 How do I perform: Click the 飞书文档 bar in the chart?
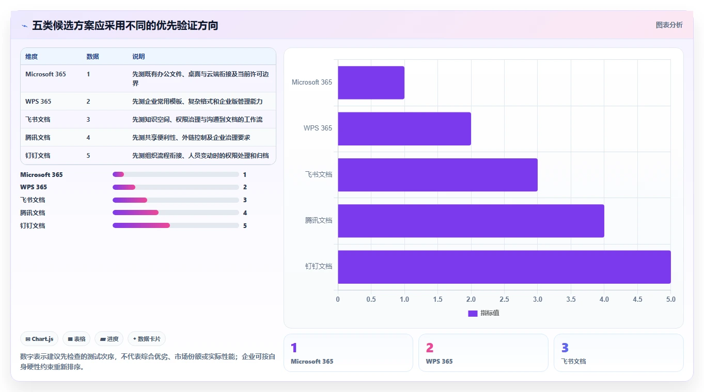pos(437,174)
